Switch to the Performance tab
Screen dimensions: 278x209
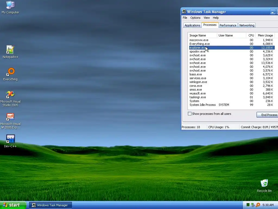[228, 25]
